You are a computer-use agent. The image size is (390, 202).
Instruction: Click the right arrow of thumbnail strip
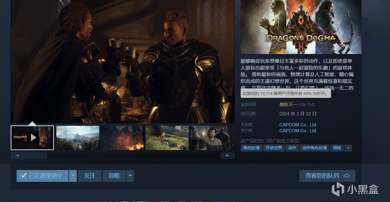[228, 155]
